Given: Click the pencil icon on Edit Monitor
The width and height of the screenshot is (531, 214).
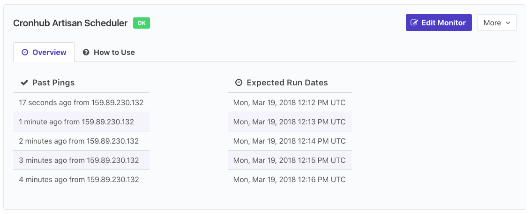Looking at the screenshot, I should pos(414,23).
